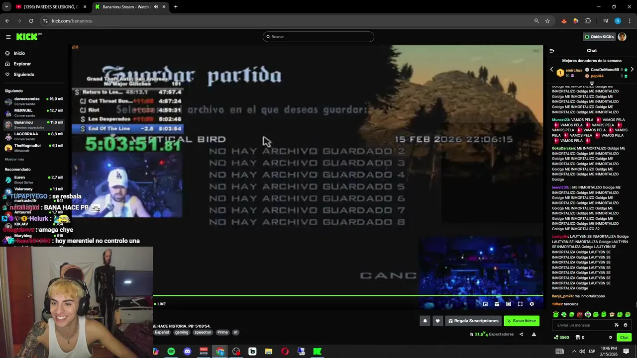637x358 pixels.
Task: Open the tab search dropdown arrow
Action: click(6, 7)
